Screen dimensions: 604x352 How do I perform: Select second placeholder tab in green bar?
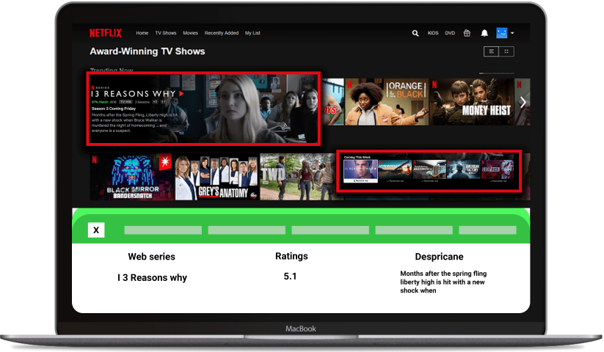247,230
